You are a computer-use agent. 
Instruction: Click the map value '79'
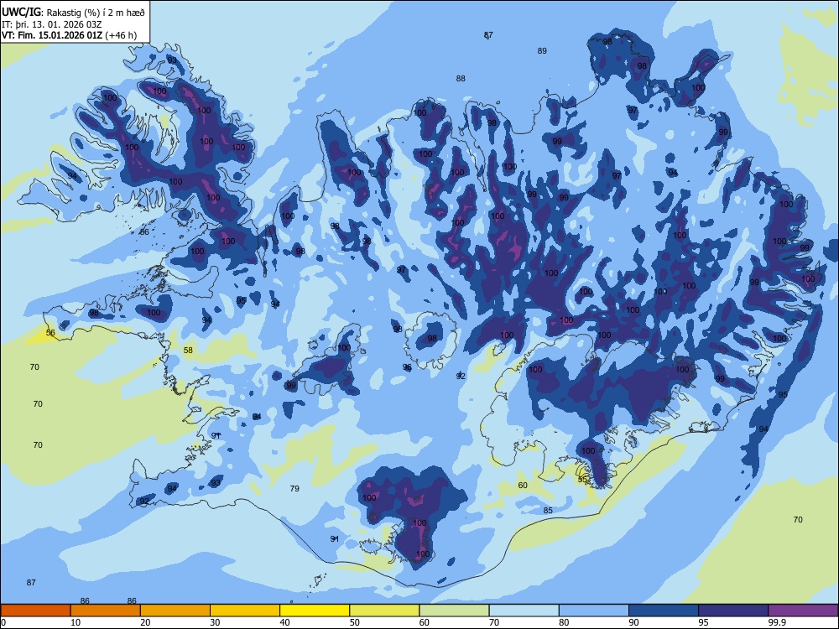pos(294,488)
